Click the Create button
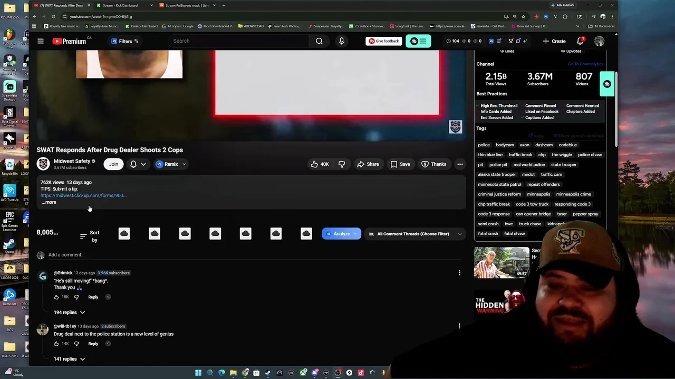Screen dimensions: 675x379 [x=554, y=41]
